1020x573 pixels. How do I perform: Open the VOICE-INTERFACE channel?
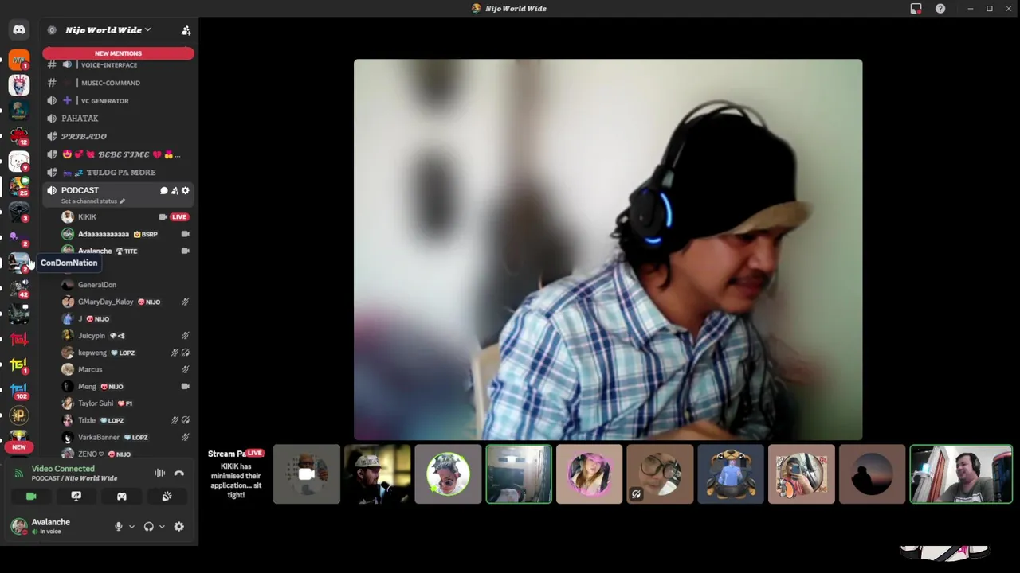tap(118, 65)
